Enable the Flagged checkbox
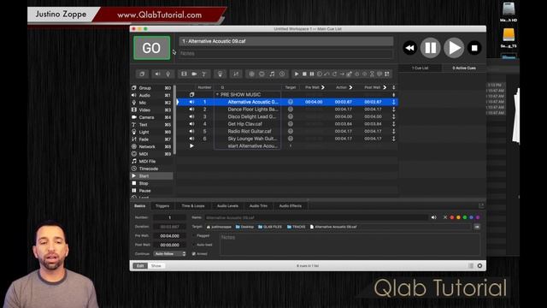The image size is (547, 308). pyautogui.click(x=194, y=236)
